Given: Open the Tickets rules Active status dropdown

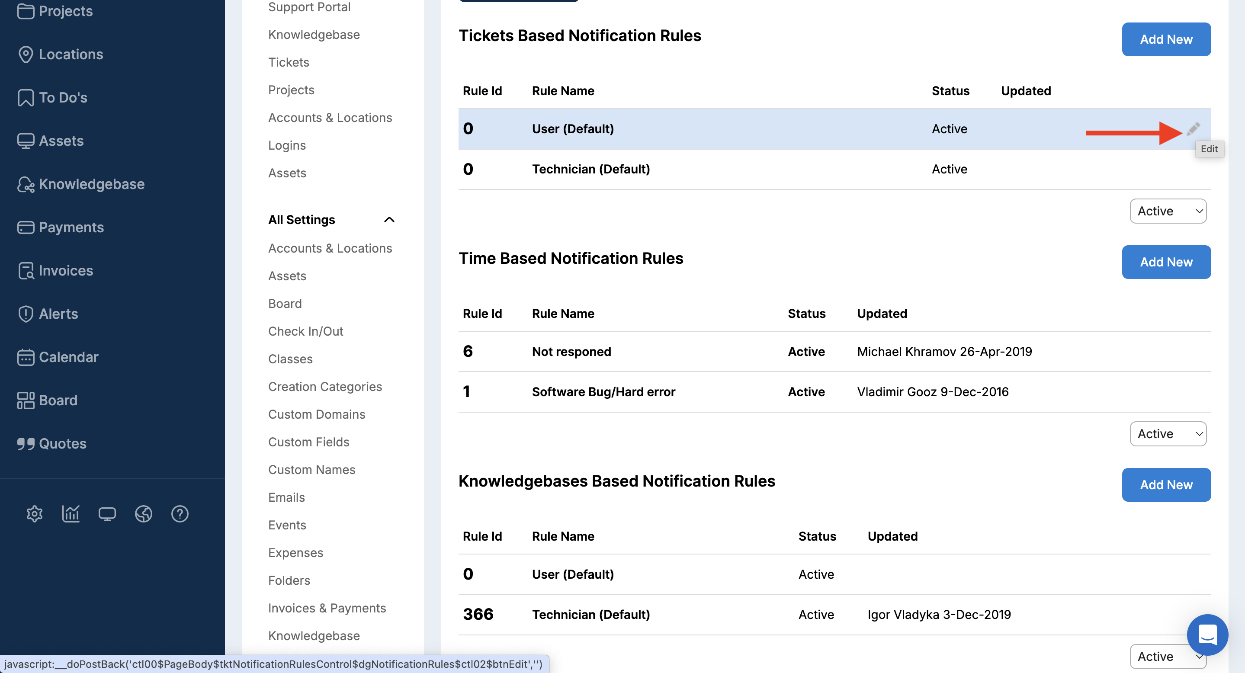Looking at the screenshot, I should 1168,211.
